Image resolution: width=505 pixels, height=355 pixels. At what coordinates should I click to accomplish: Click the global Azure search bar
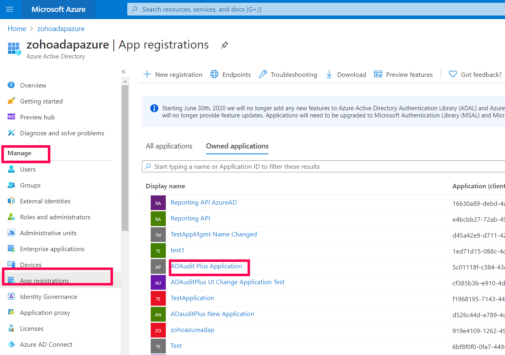[x=314, y=9]
